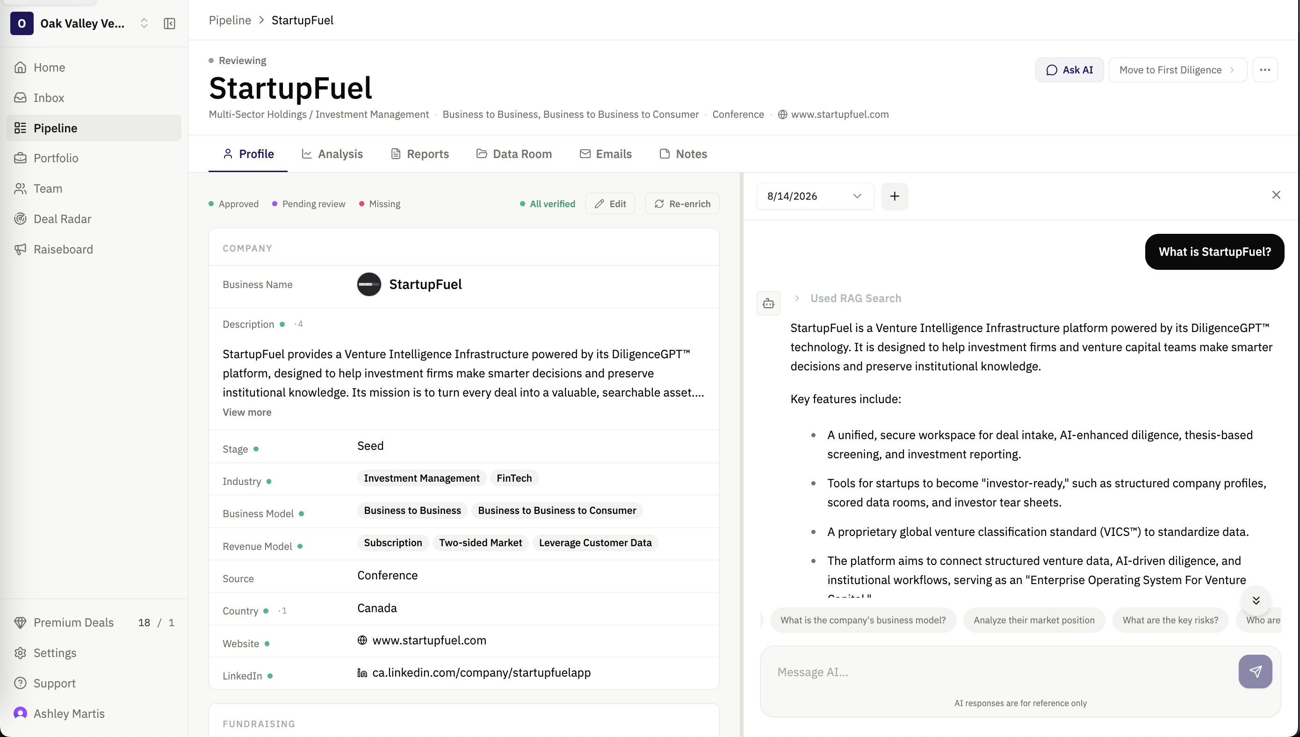
Task: Click the Business to Business tag
Action: 412,510
